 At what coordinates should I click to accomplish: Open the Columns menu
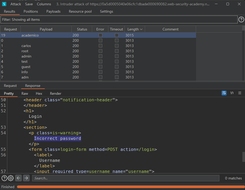point(44,4)
